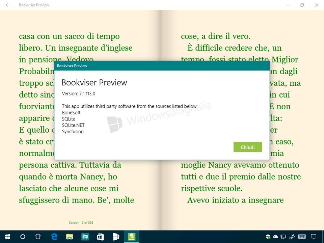The image size is (324, 243).
Task: Click the line 'moglie Nancy avevamo ottenuto'
Action: (x=240, y=165)
